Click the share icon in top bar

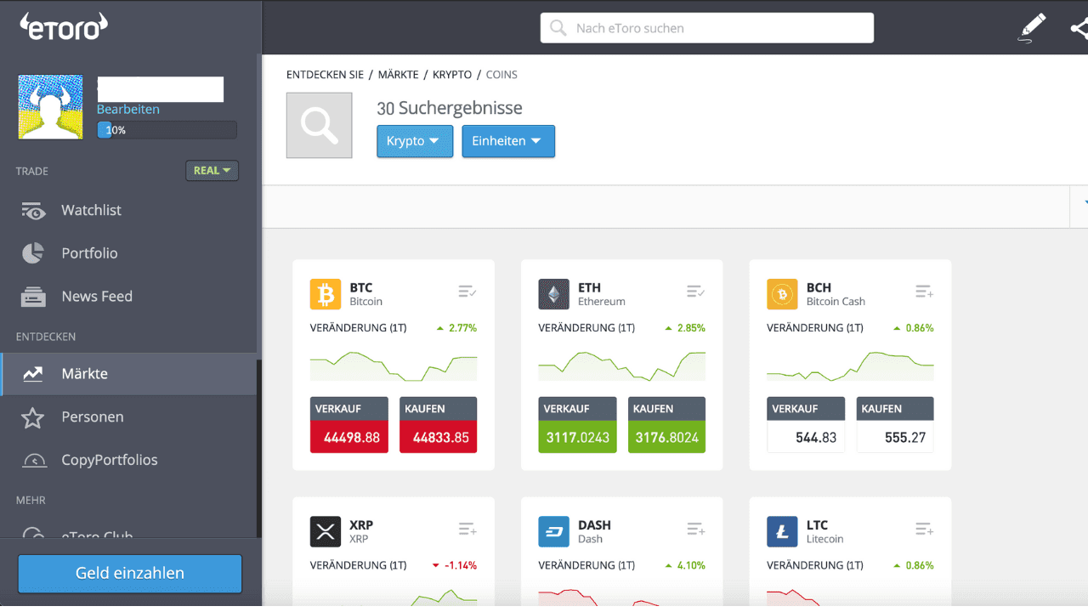(1079, 28)
